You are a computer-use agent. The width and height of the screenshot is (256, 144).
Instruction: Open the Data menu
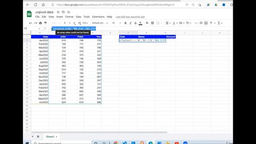pyautogui.click(x=78, y=17)
